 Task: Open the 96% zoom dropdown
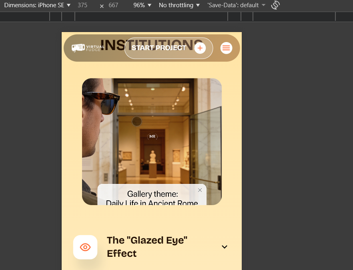click(x=142, y=5)
